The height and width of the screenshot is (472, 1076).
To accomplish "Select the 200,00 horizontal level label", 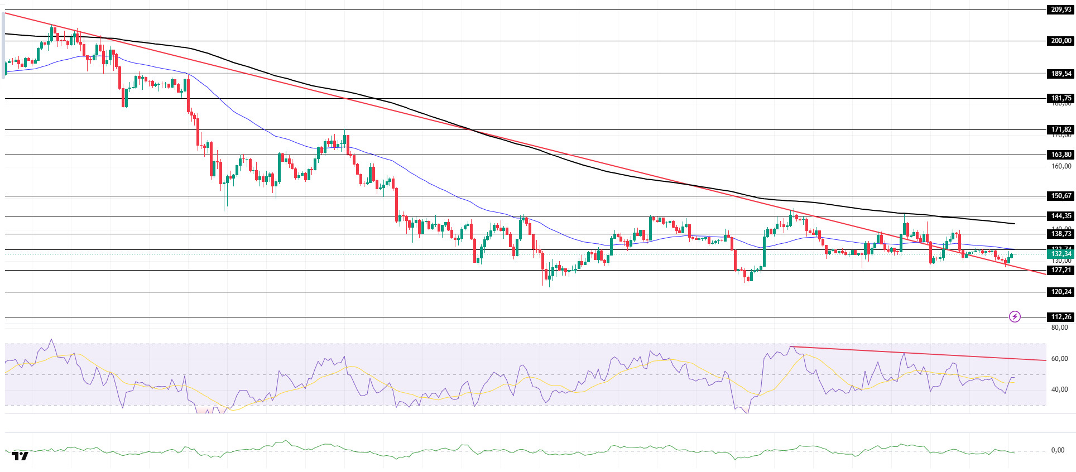I will click(x=1060, y=41).
